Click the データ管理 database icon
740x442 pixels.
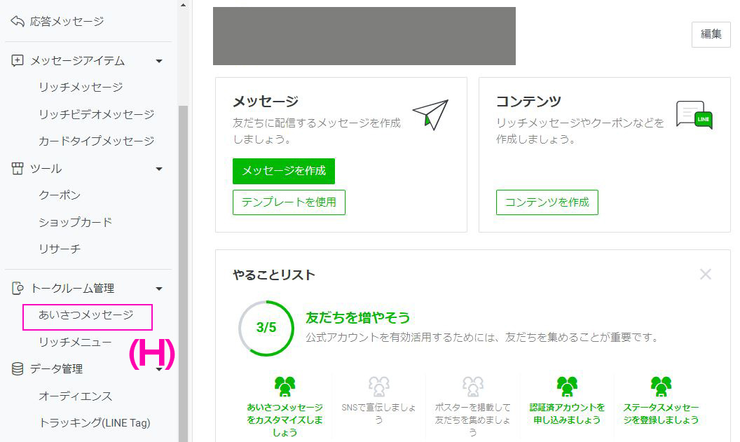pos(18,369)
